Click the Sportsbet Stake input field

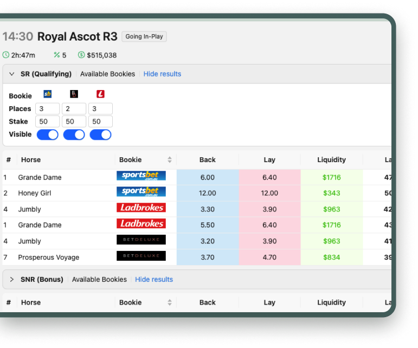pos(48,121)
